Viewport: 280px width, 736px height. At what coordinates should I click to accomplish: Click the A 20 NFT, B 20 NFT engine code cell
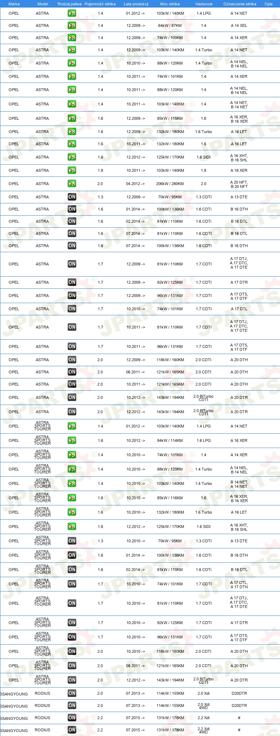[x=239, y=184]
